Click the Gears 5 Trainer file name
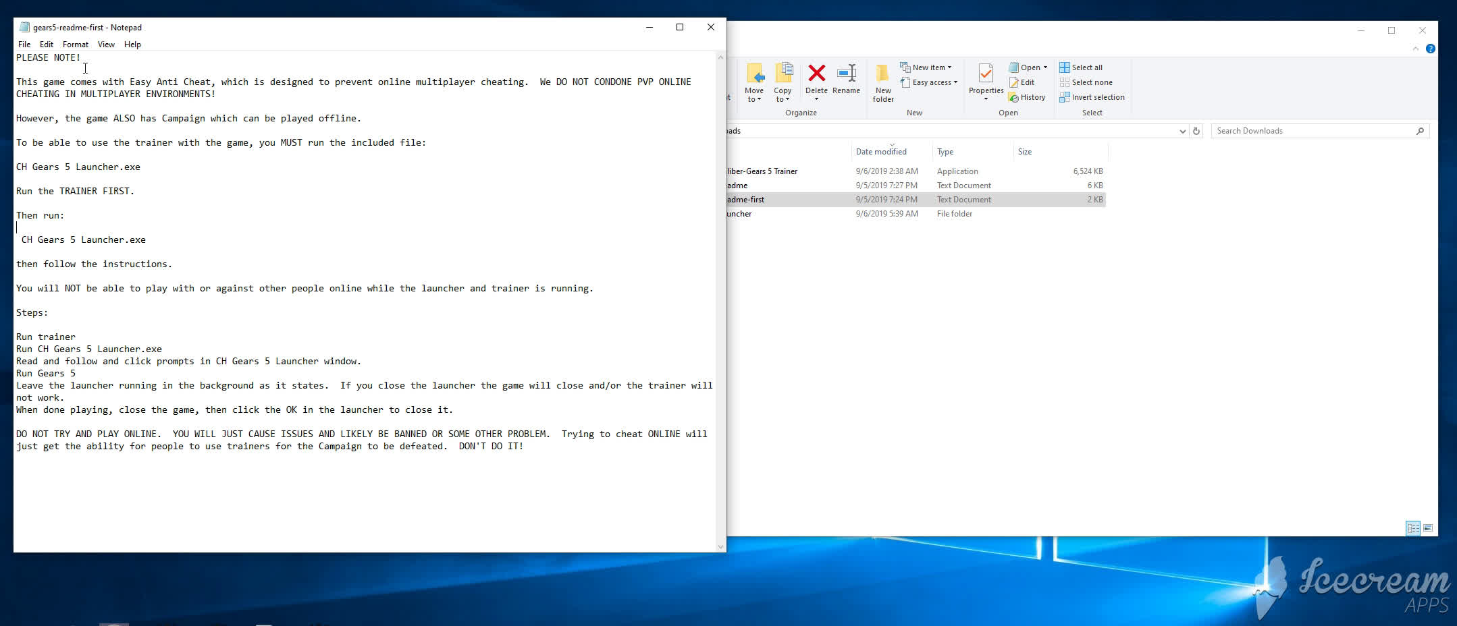Screen dimensions: 1457x626 point(762,171)
